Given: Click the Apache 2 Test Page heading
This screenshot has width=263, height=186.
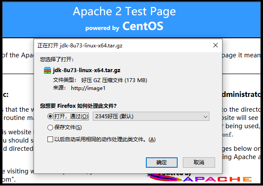Looking at the screenshot, I should 124,12.
